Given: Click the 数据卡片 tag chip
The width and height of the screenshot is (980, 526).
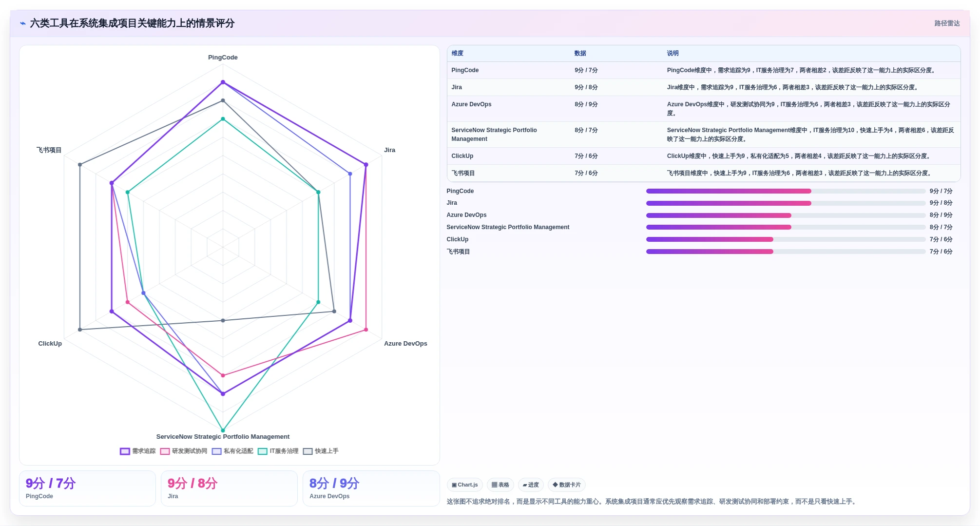Looking at the screenshot, I should (566, 485).
